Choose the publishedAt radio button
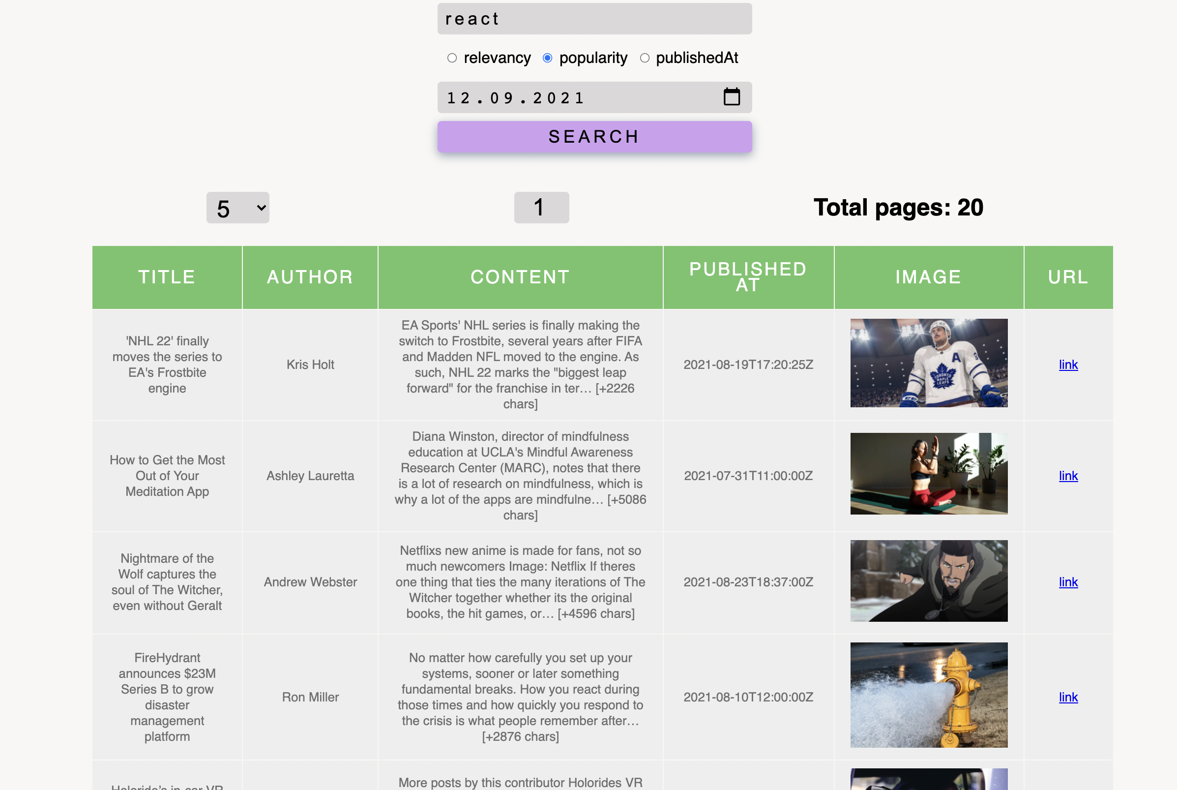Viewport: 1177px width, 790px height. (645, 58)
